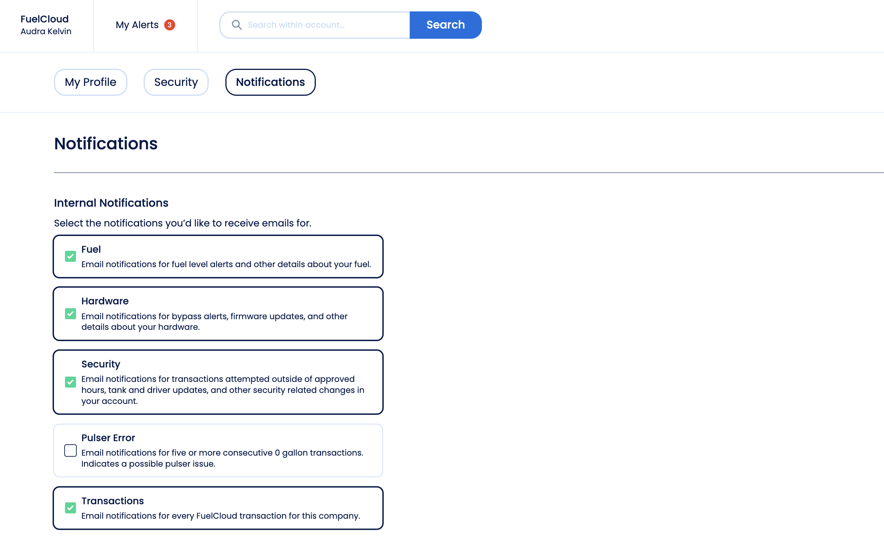Open the My Profile tab
884x551 pixels.
(x=90, y=82)
